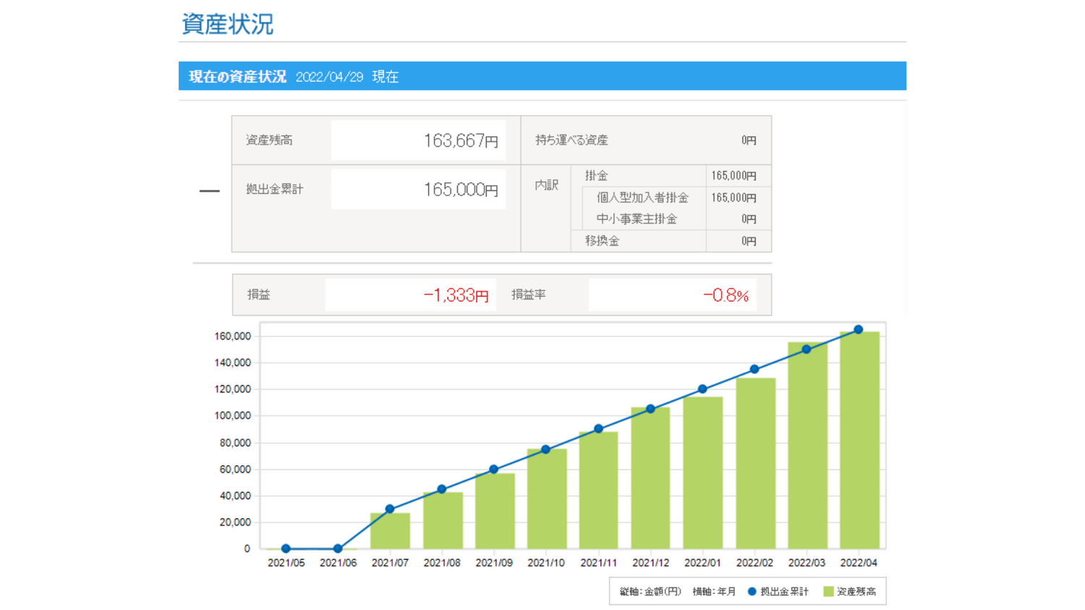Screen dimensions: 1085x610
Task: Click the green 資産残高 legend swatch
Action: [x=828, y=592]
